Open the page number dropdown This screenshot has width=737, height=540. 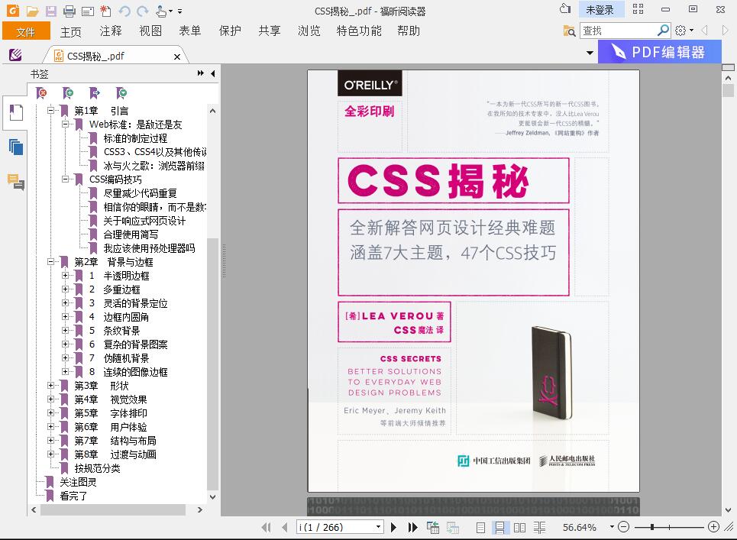[x=378, y=527]
